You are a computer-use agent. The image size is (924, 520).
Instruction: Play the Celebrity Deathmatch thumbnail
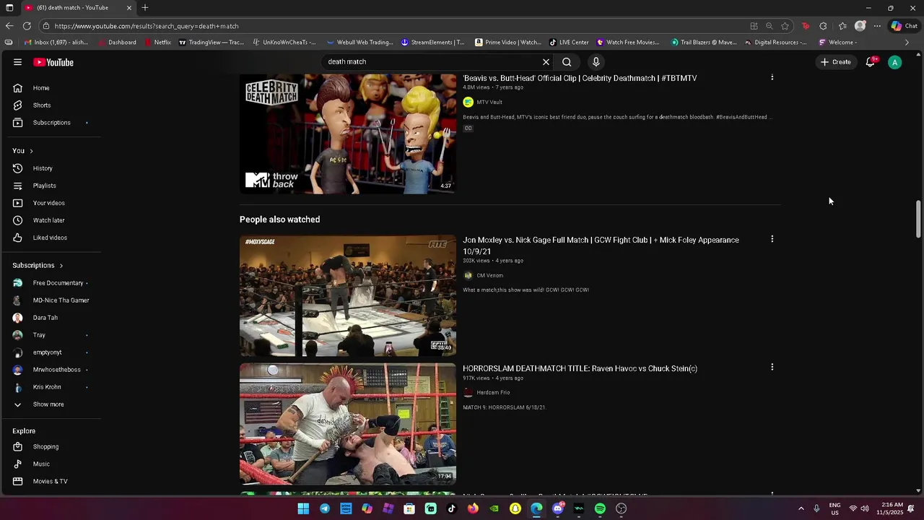348,134
